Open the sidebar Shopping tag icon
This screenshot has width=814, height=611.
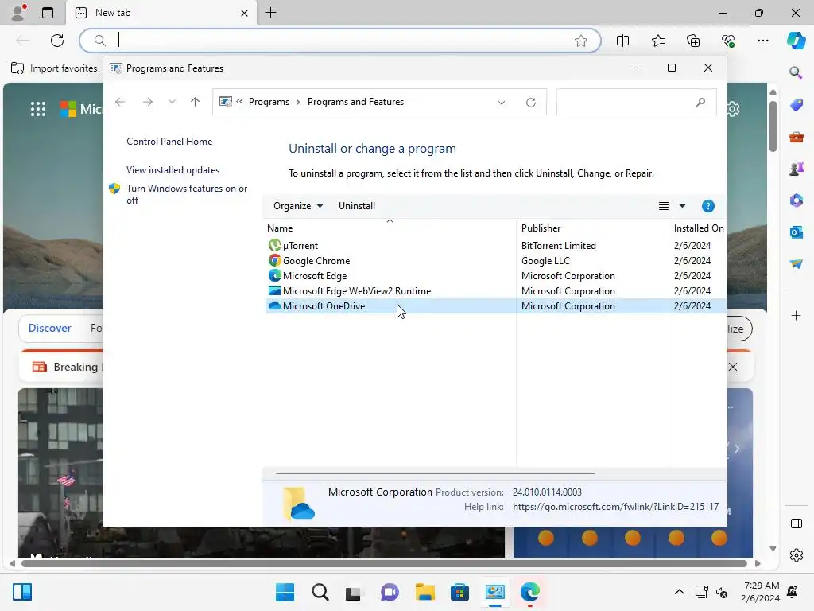[x=796, y=104]
